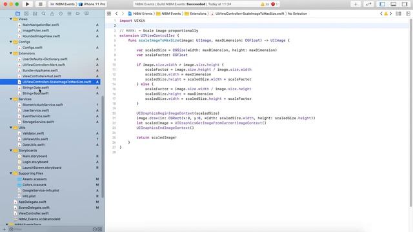Open the Issue navigator
413x232 pixels.
pyautogui.click(x=52, y=14)
